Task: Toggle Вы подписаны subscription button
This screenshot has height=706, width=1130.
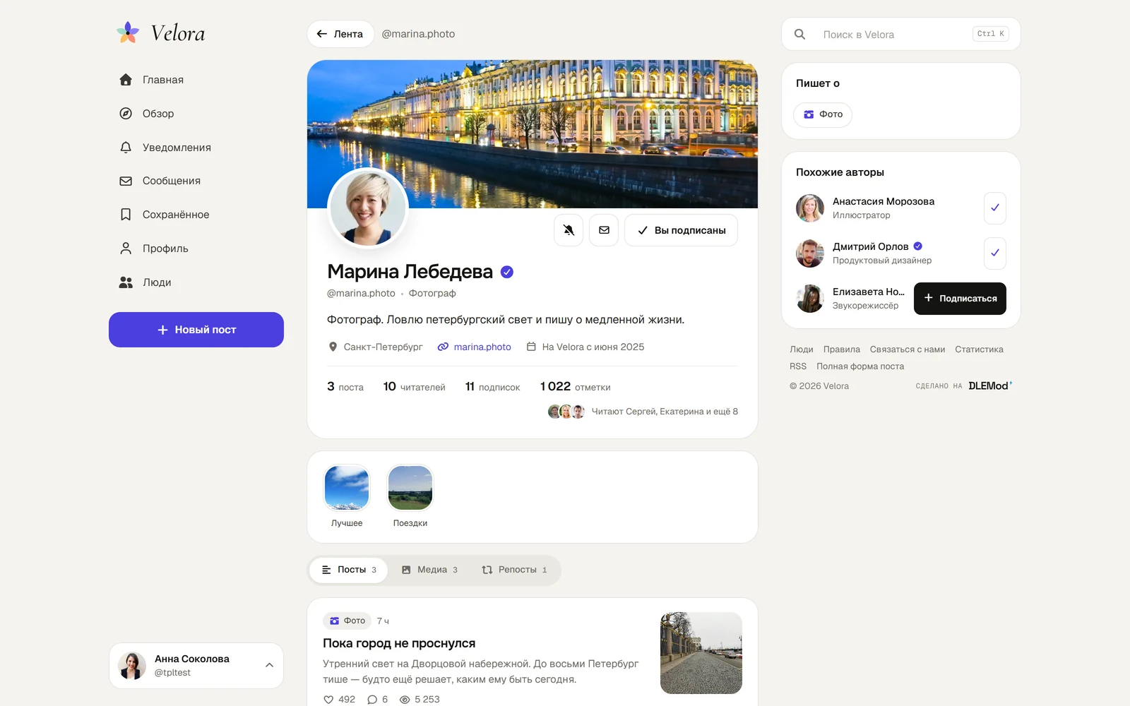Action: [x=681, y=230]
